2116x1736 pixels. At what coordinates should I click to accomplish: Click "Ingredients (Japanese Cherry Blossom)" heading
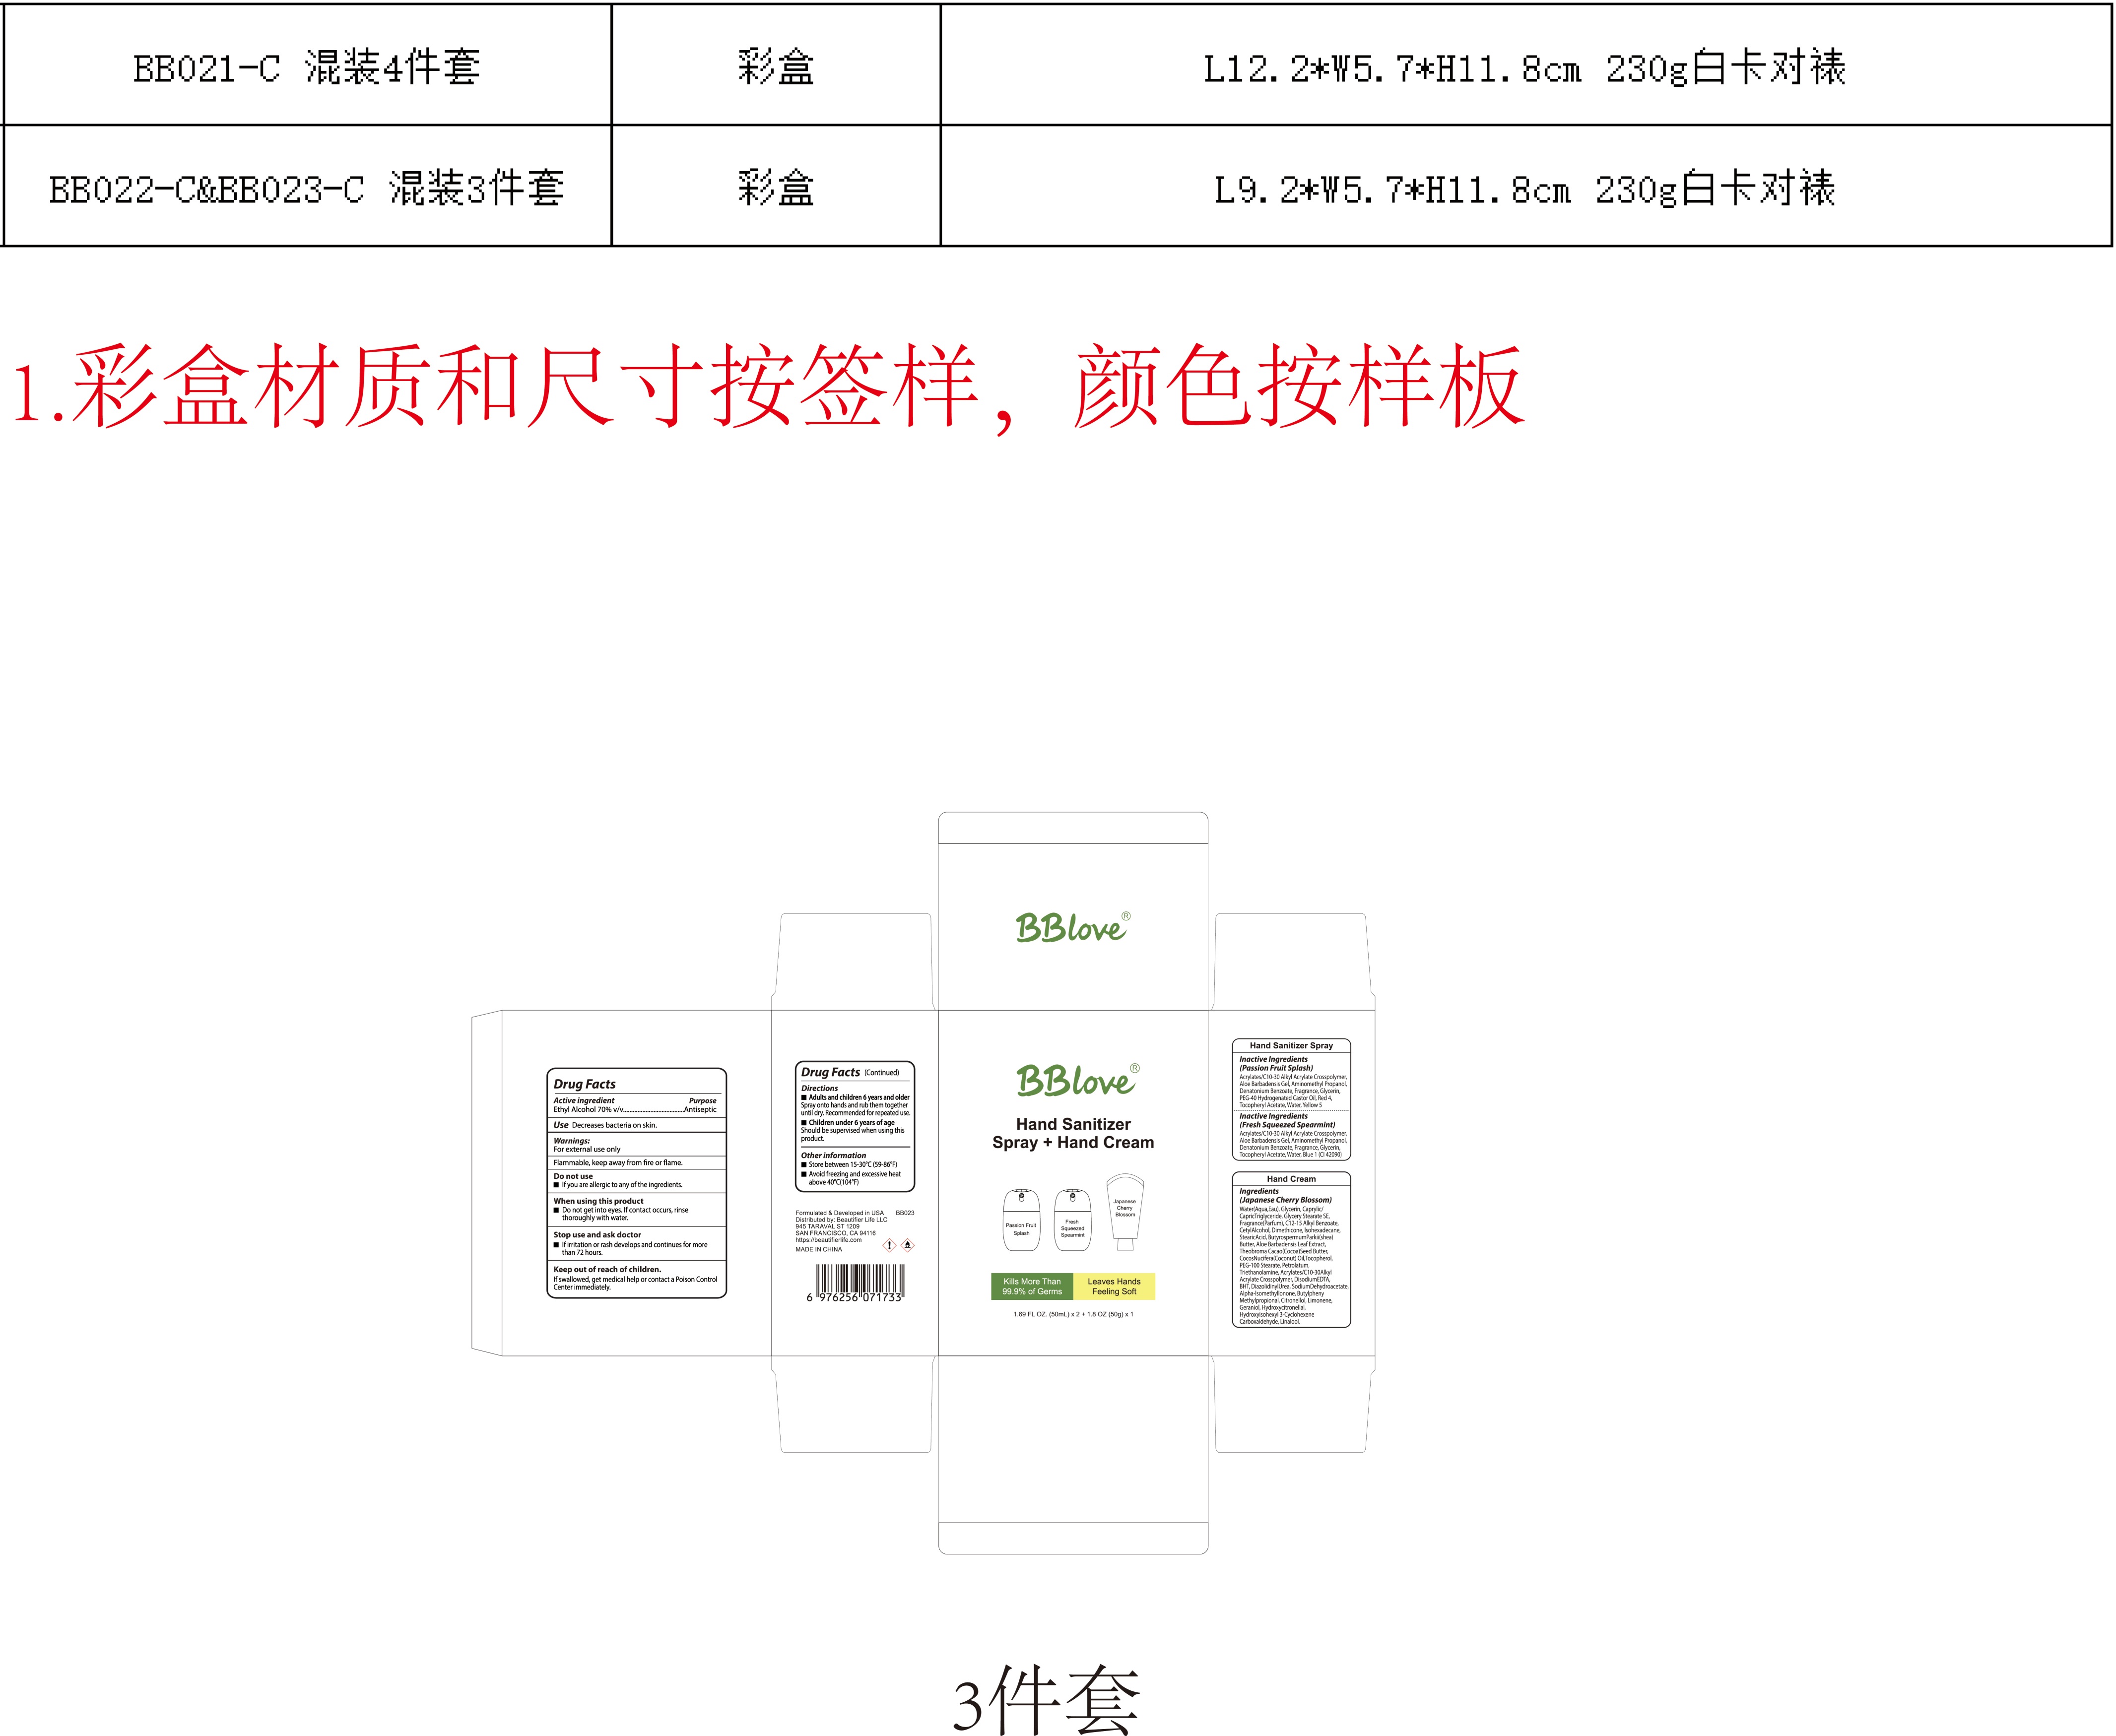tap(1285, 1195)
